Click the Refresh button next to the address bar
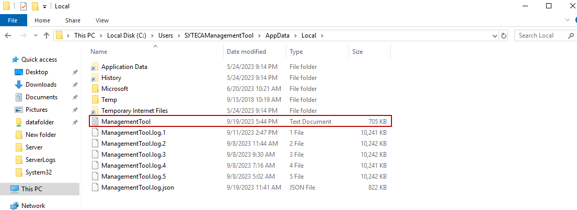The image size is (577, 210). coord(504,36)
